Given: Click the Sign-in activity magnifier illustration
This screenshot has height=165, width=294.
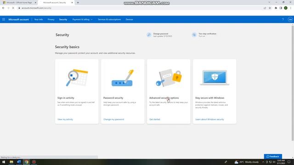Looking at the screenshot, I should [x=77, y=77].
